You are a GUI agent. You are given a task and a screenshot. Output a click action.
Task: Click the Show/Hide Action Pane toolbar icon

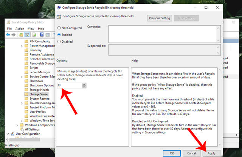(48, 35)
